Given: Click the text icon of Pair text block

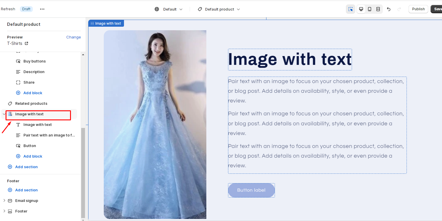Looking at the screenshot, I should click(x=18, y=135).
